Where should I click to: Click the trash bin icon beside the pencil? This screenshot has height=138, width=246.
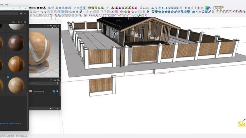click(213, 11)
